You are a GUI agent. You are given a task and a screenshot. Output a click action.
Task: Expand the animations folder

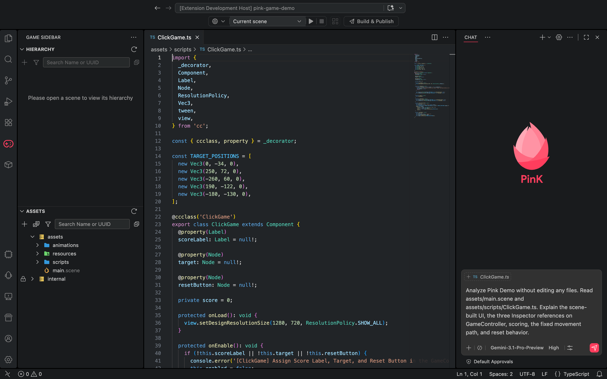click(38, 245)
